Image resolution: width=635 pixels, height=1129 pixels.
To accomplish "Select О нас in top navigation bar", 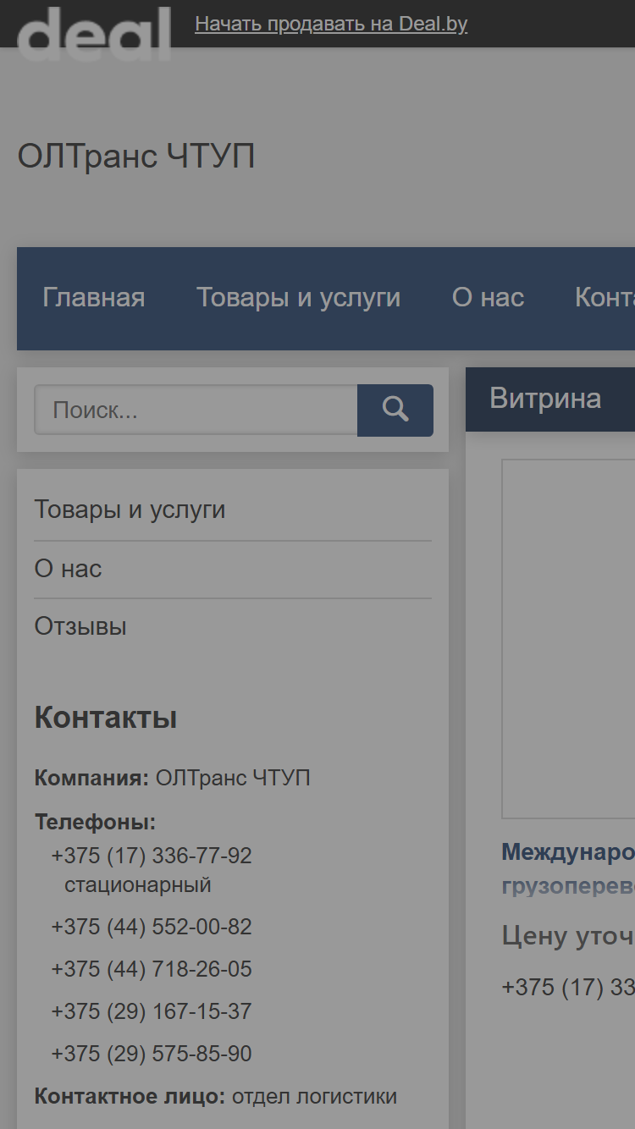I will [x=488, y=298].
